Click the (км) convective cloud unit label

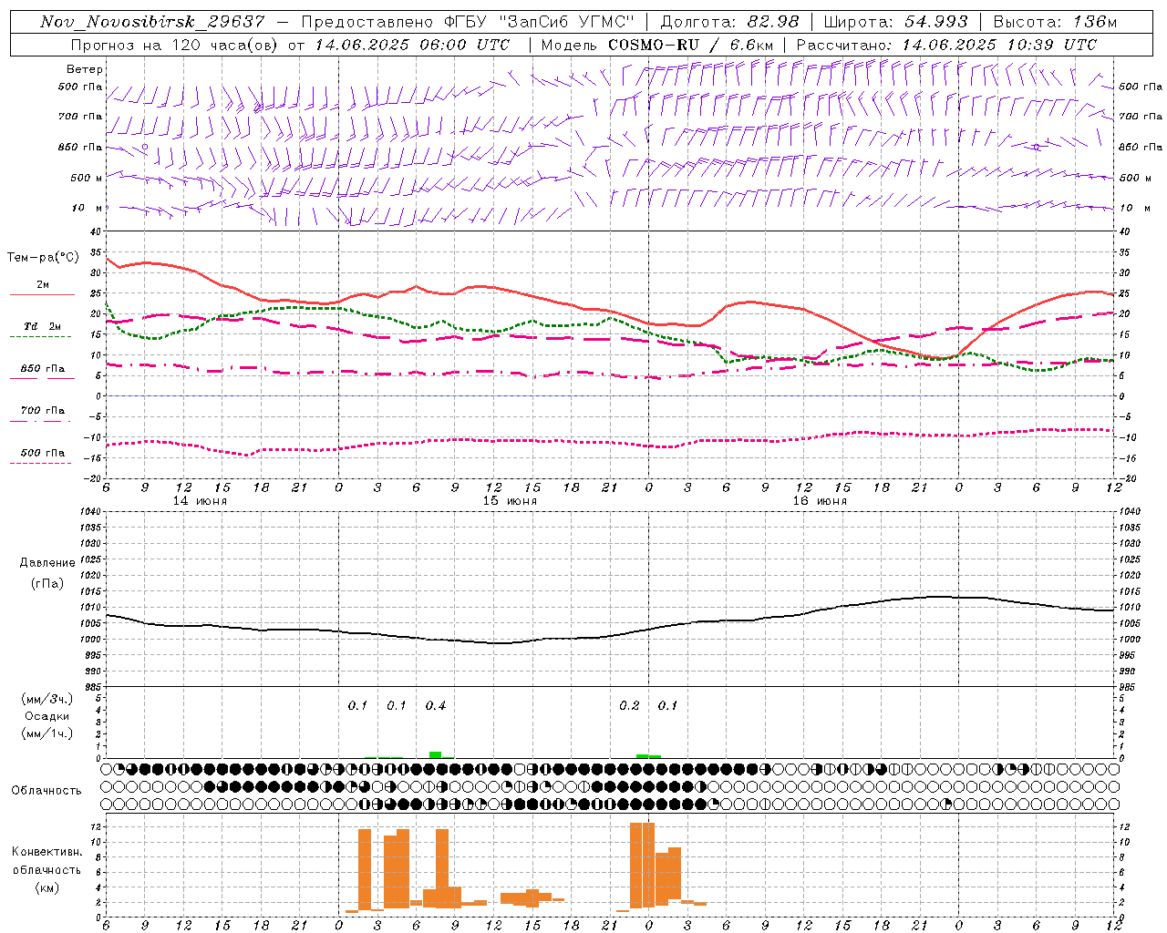46,887
